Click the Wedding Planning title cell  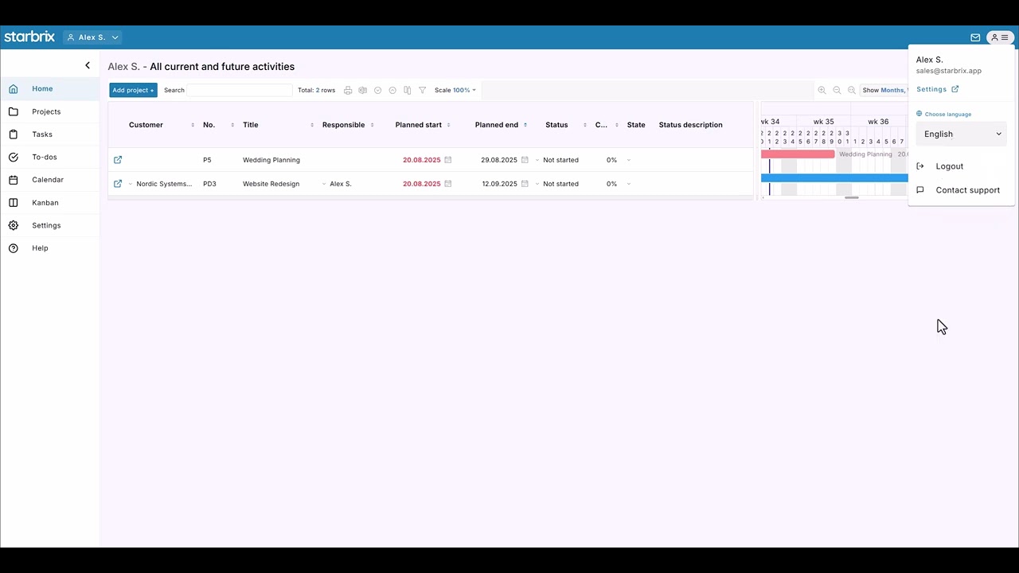271,160
